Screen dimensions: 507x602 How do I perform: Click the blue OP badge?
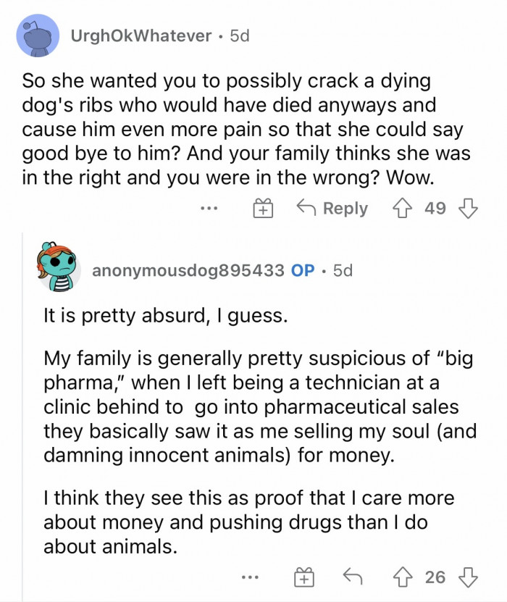[x=302, y=270]
